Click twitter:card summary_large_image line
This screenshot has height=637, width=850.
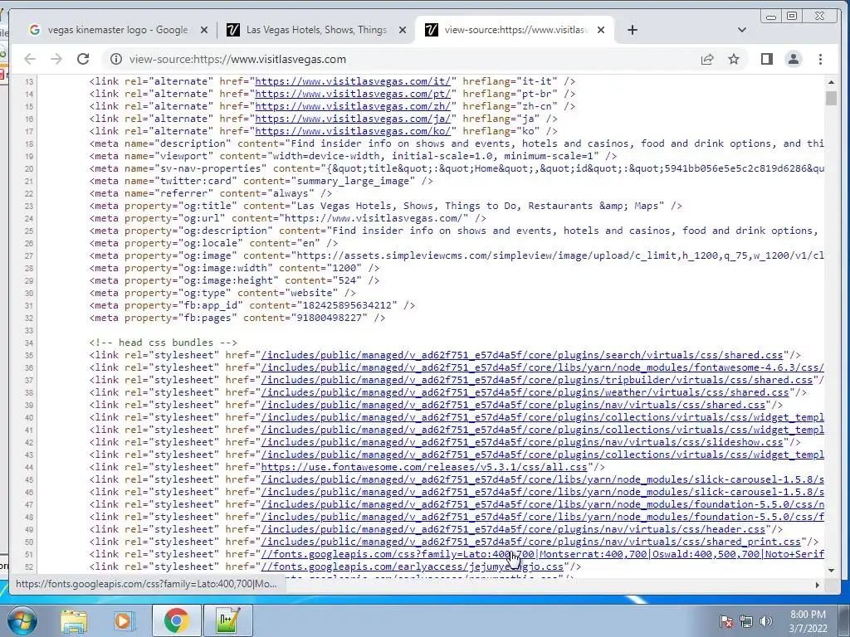261,181
